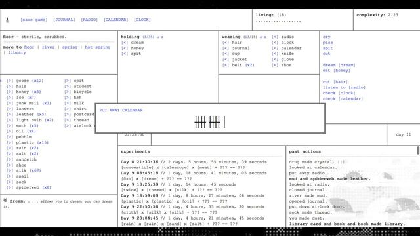
Task: Take off radio from wearing
Action: click(274, 37)
